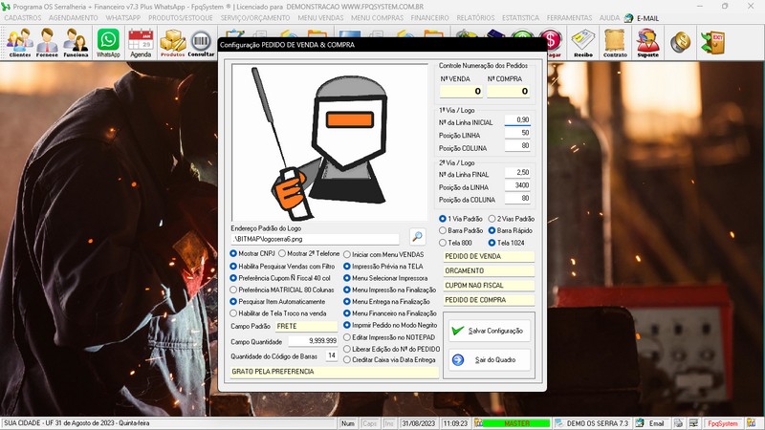Toggle Menu Selecionar Impressora
Viewport: 765px width, 430px height.
click(x=385, y=278)
